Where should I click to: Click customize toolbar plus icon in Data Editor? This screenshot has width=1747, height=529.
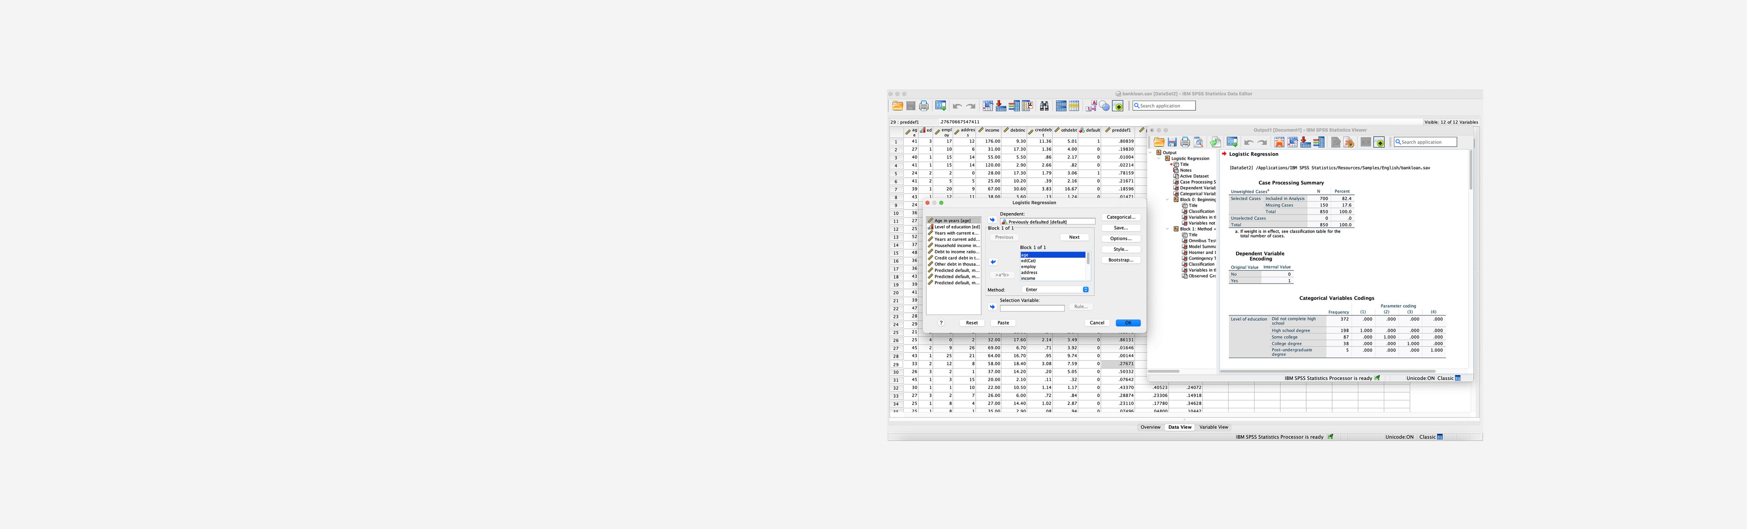(1118, 106)
